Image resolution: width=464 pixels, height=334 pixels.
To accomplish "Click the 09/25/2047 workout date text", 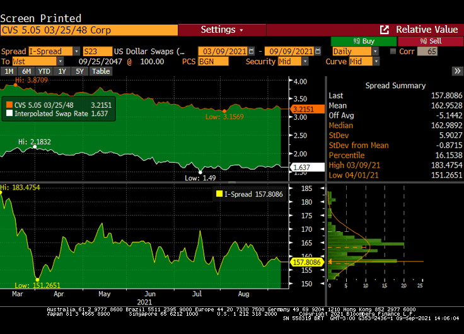I will coord(100,62).
